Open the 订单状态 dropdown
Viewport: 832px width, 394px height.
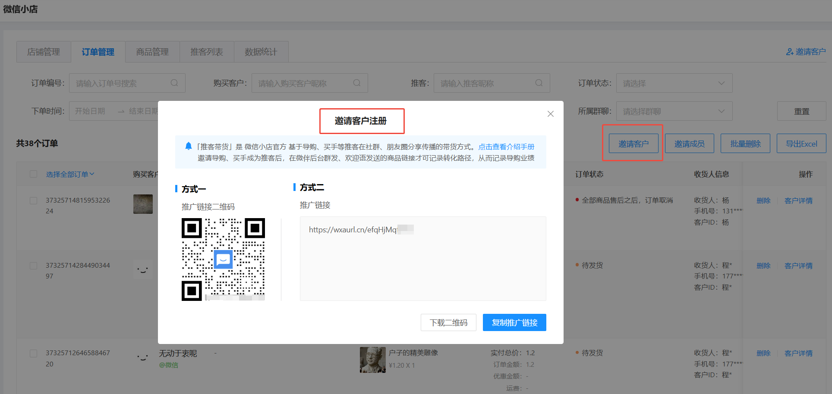(x=674, y=83)
